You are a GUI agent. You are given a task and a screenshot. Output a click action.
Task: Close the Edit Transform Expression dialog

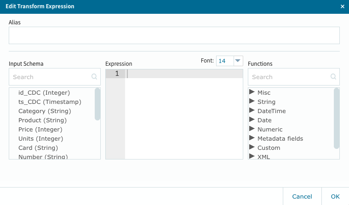(x=342, y=6)
